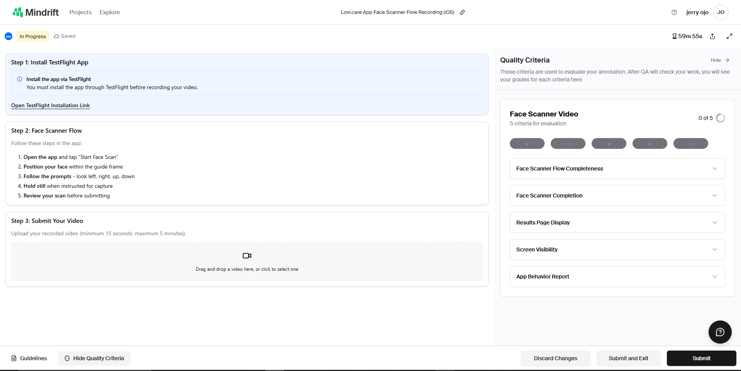741x371 pixels.
Task: Open the JO user avatar menu
Action: tap(721, 12)
